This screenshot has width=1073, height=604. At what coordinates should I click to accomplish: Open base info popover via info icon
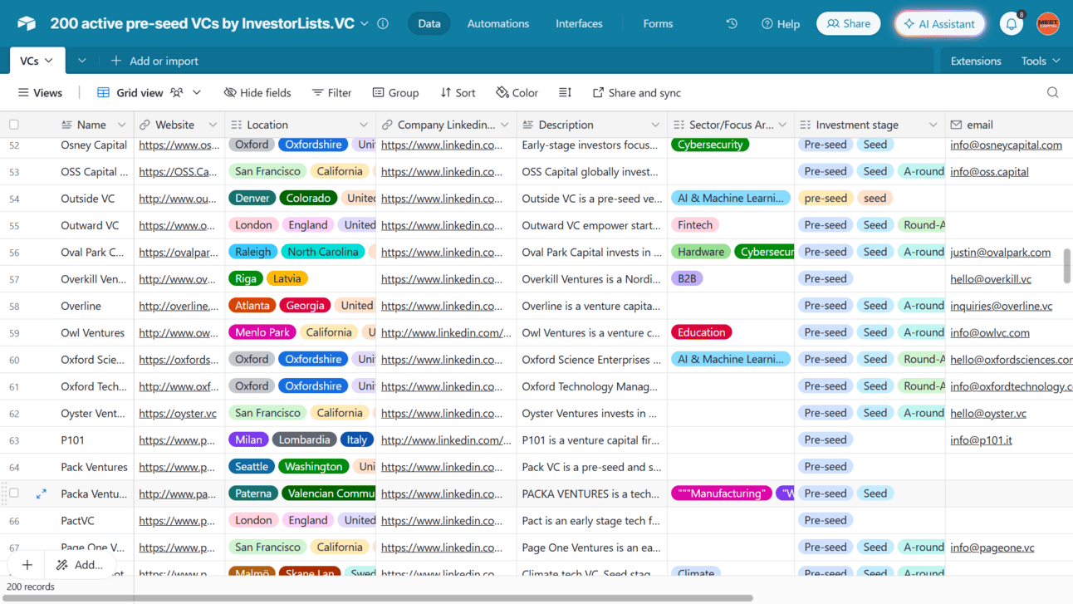(x=382, y=23)
